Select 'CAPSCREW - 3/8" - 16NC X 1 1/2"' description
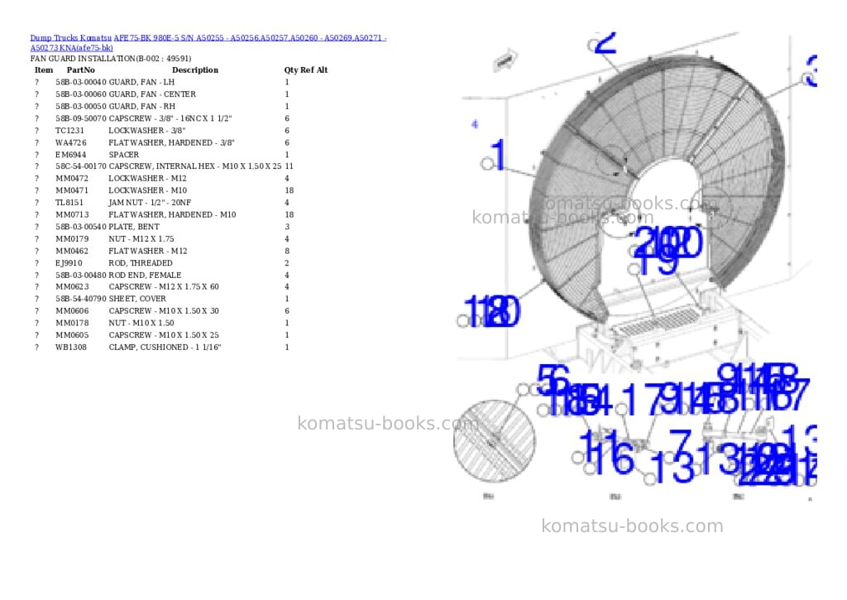 click(170, 118)
